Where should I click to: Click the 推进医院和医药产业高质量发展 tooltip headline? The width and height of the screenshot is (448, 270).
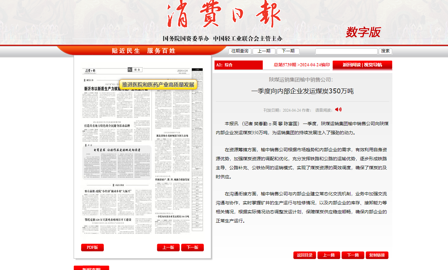(x=158, y=85)
